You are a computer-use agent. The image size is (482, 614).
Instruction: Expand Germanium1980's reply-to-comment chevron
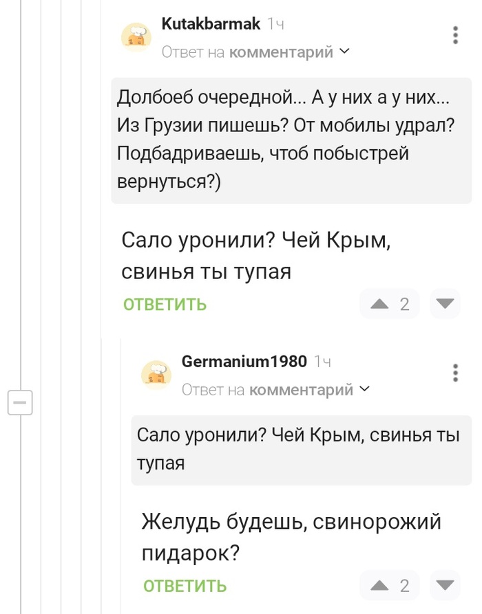pyautogui.click(x=365, y=390)
